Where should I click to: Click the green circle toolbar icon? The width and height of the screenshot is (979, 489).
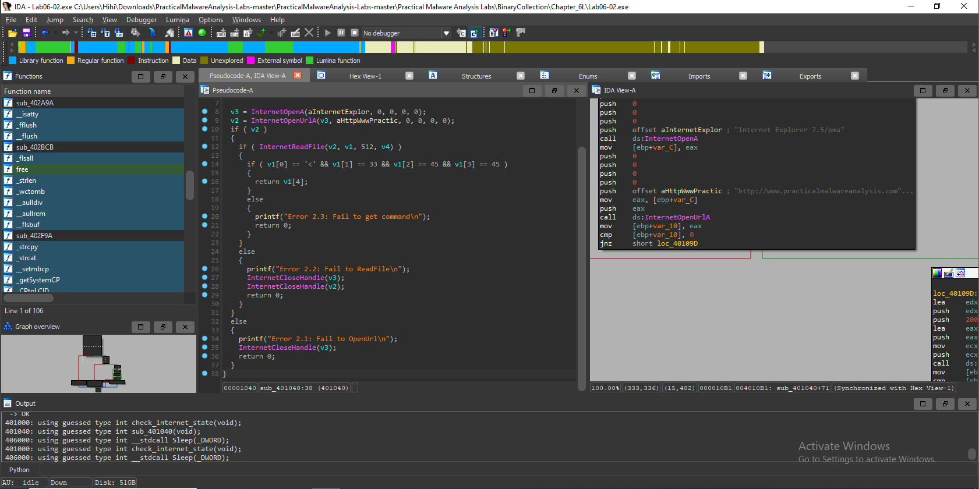tap(202, 33)
